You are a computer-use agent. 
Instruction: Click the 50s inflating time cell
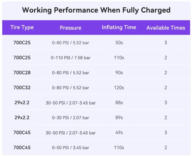tap(119, 43)
